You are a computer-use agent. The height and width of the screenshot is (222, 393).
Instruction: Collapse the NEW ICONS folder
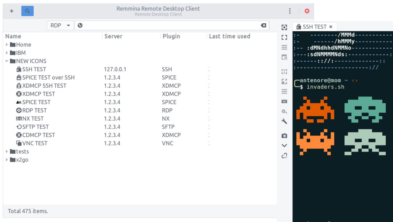pos(7,61)
